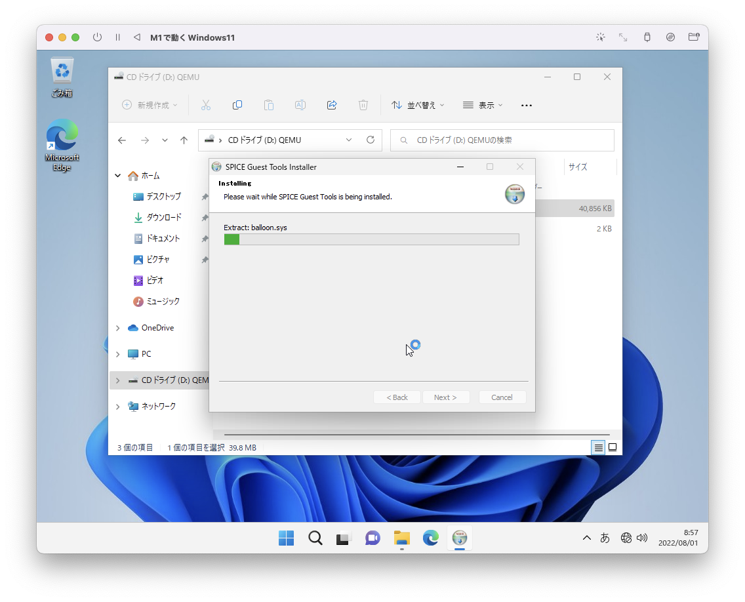Switch Explorer to details view
This screenshot has width=745, height=602.
(598, 448)
